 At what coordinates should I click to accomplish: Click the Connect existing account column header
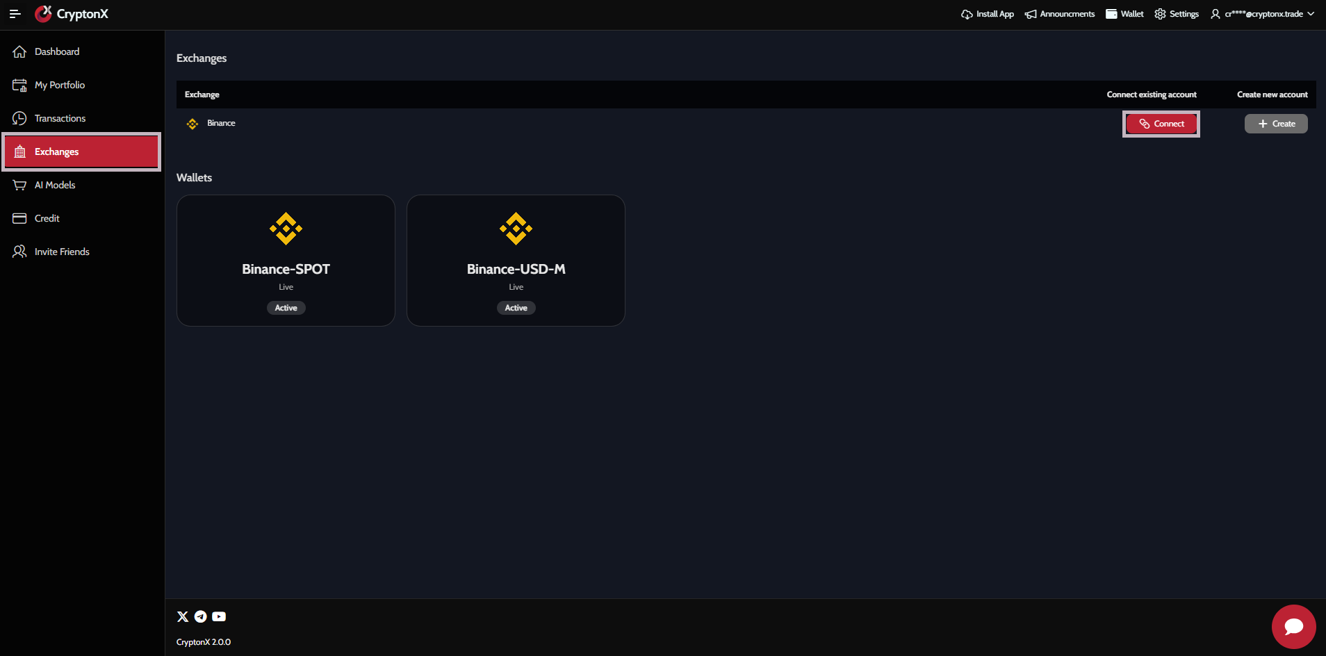pyautogui.click(x=1152, y=95)
